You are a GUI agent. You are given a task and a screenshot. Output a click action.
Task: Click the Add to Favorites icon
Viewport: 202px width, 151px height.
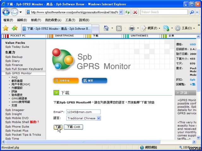pos(15,28)
